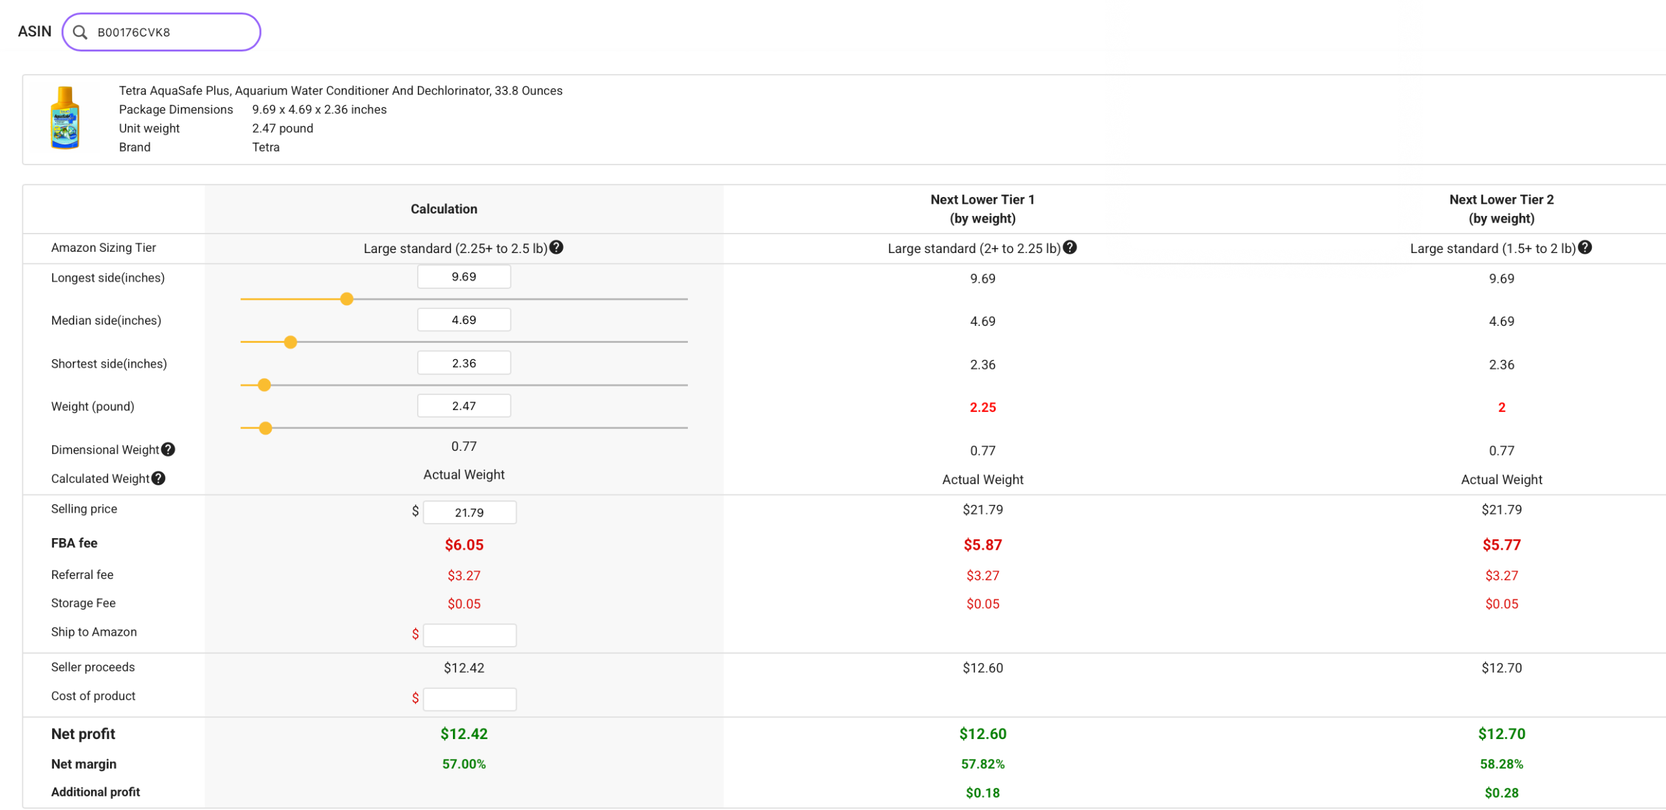Click the Tetra AquaSafe product thumbnail
Image resolution: width=1666 pixels, height=810 pixels.
65,118
